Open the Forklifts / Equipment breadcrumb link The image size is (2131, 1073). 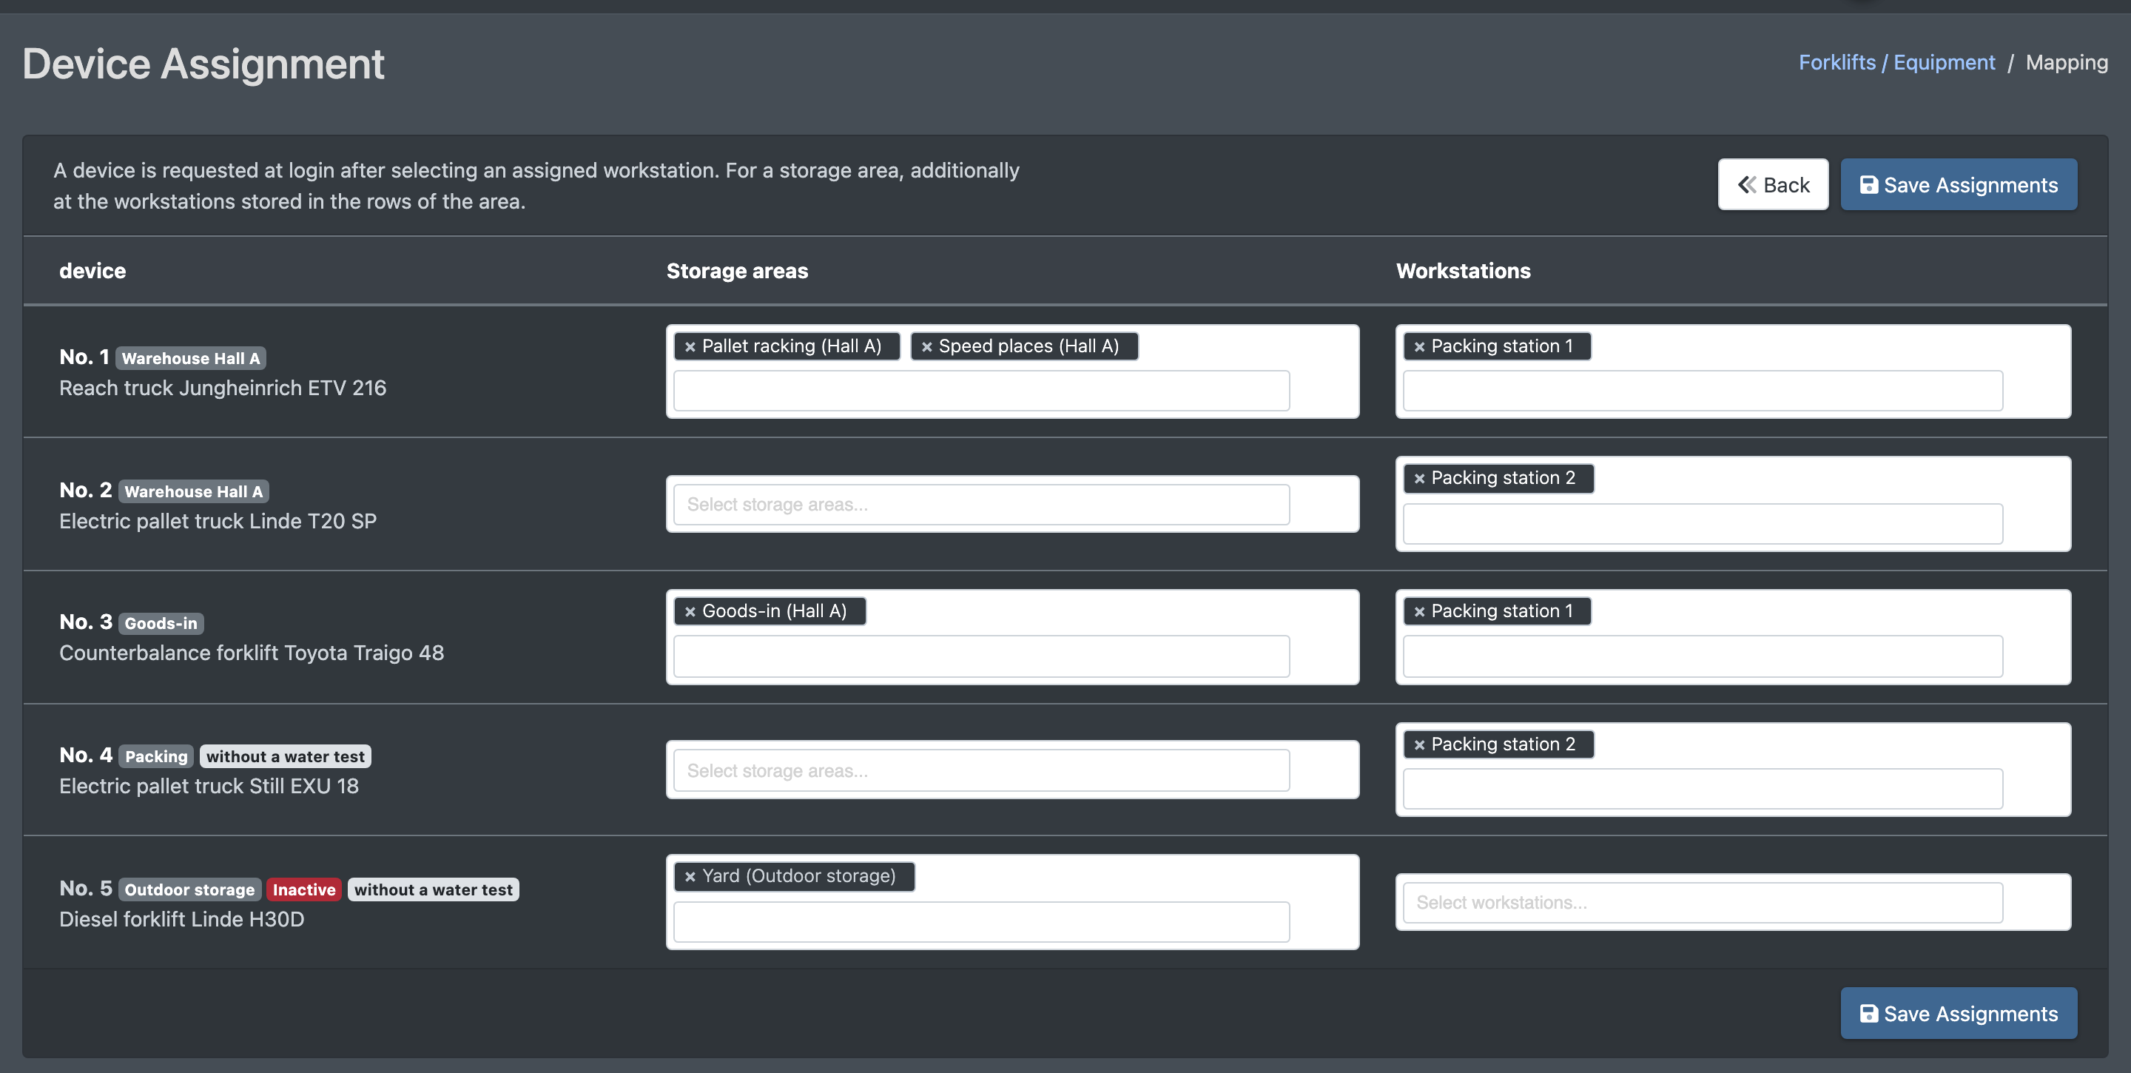pyautogui.click(x=1896, y=63)
